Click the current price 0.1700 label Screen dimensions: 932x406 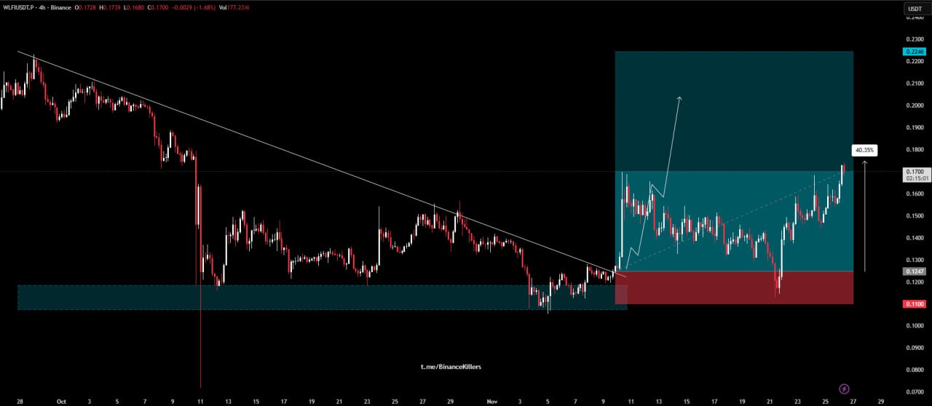[x=913, y=172]
